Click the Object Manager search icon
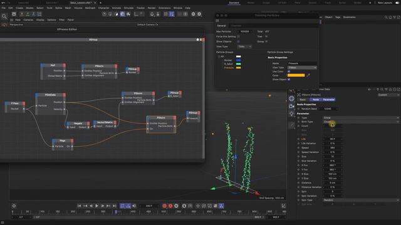This screenshot has width=401, height=225. click(x=386, y=17)
